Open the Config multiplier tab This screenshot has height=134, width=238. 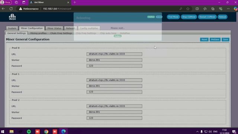pos(89,28)
